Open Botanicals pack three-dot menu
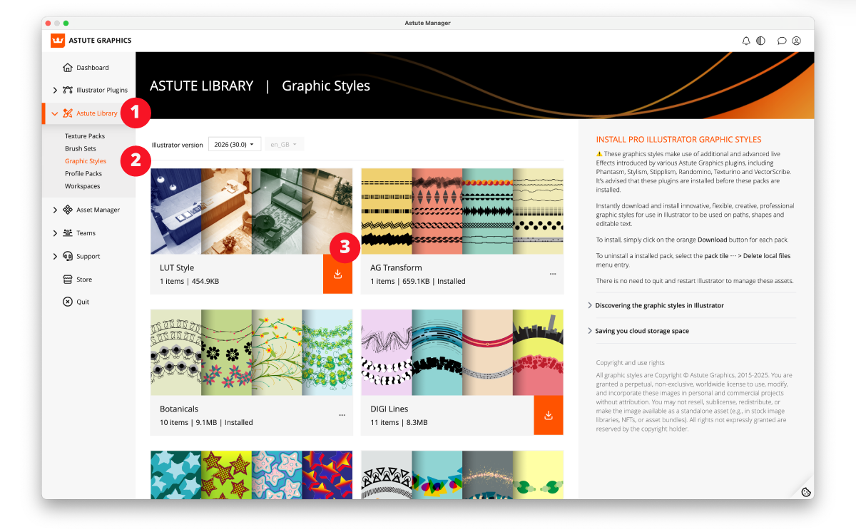The image size is (856, 532). [342, 415]
